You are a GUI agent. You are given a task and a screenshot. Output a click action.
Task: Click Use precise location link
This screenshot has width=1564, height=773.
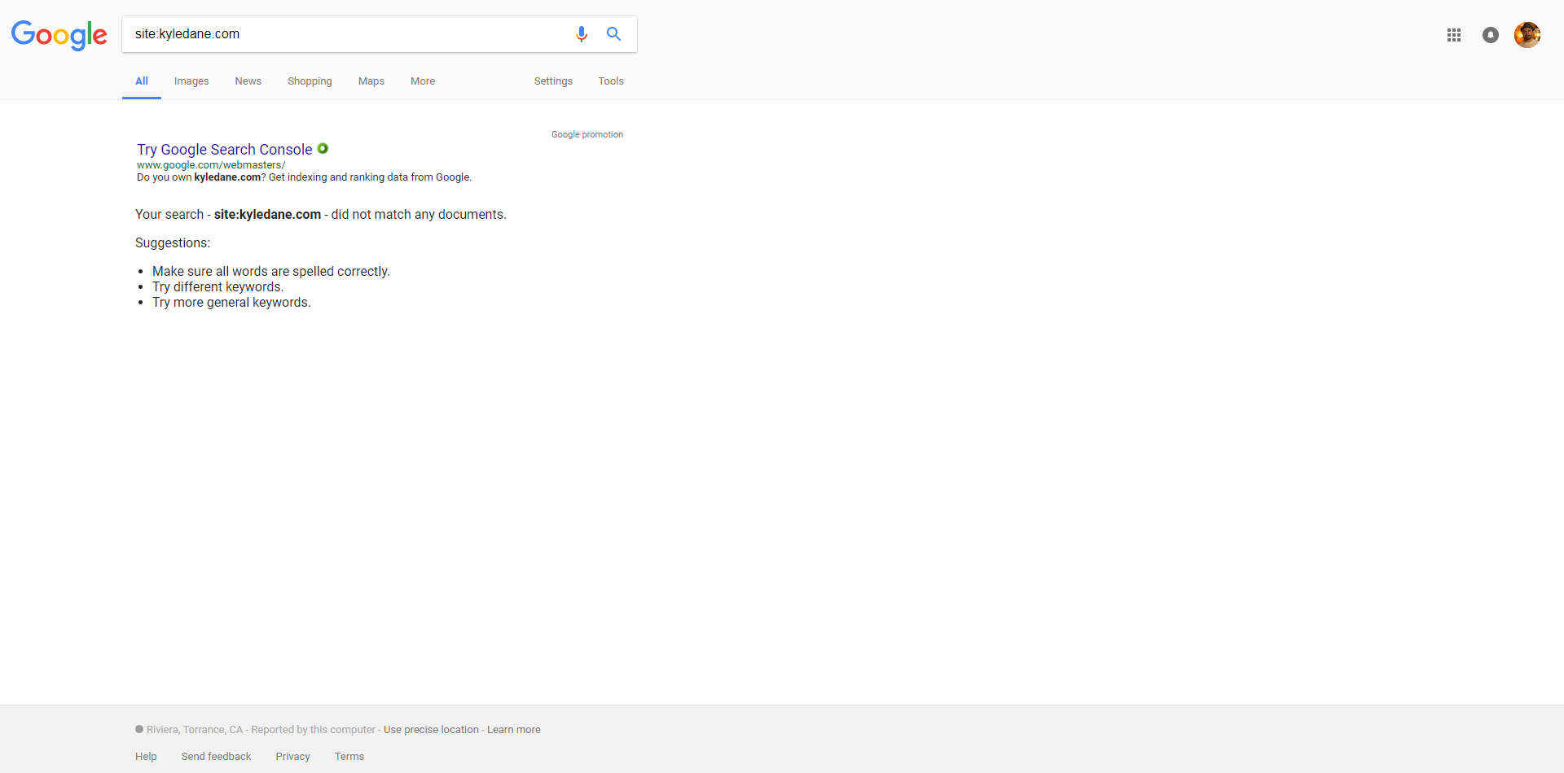click(431, 730)
